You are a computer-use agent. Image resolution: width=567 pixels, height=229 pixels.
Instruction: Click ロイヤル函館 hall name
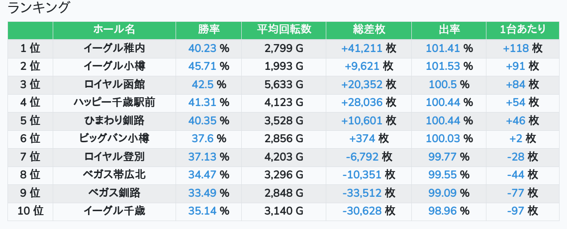pos(114,85)
